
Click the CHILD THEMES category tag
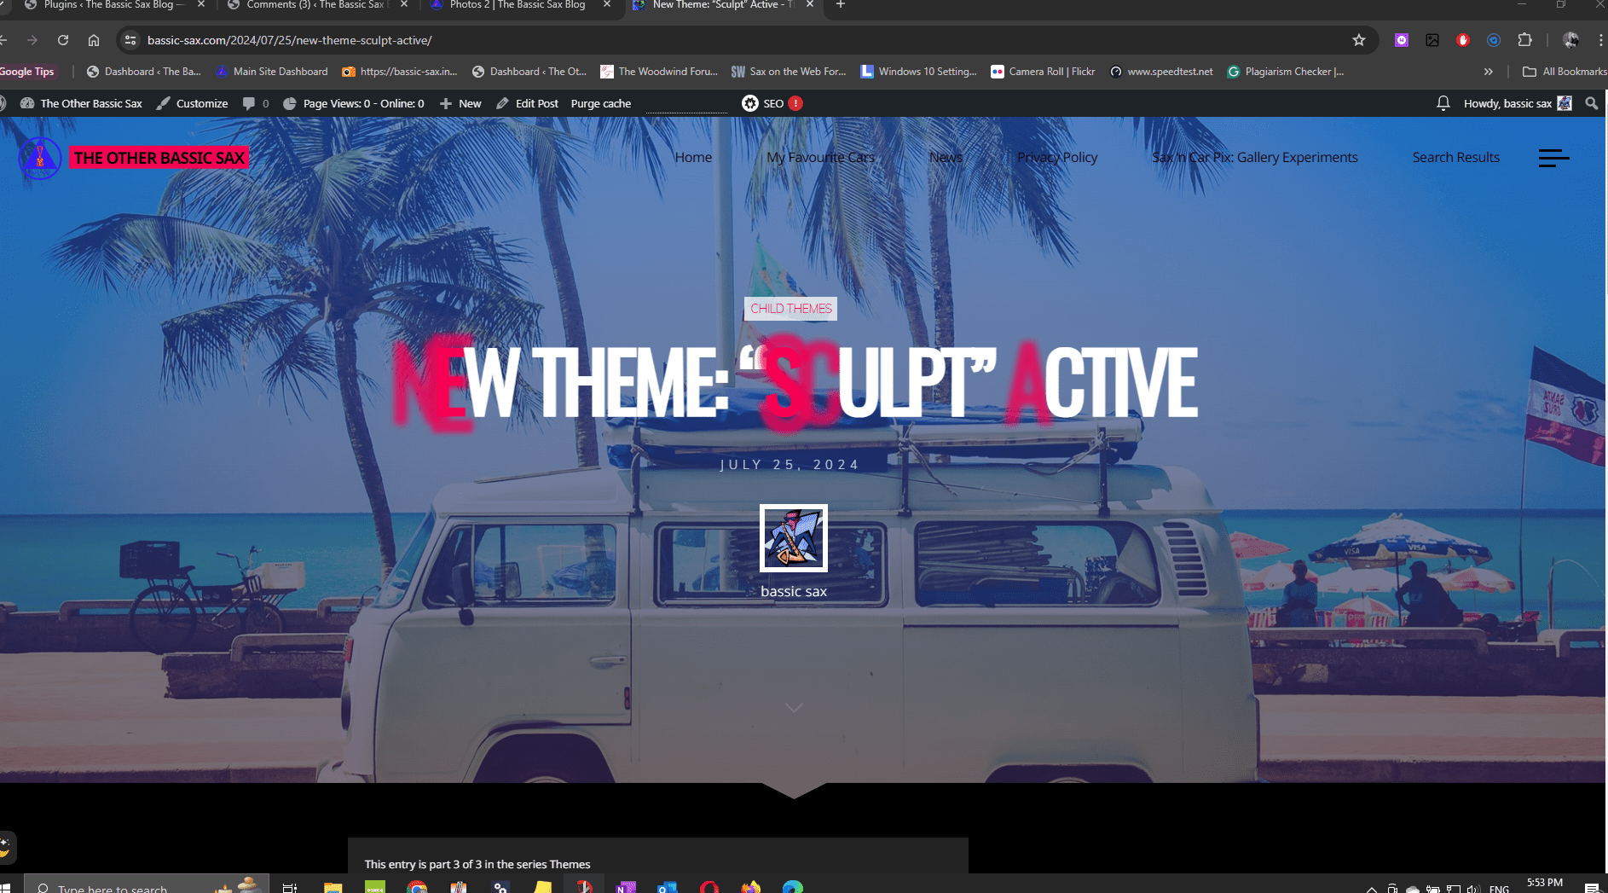click(790, 309)
